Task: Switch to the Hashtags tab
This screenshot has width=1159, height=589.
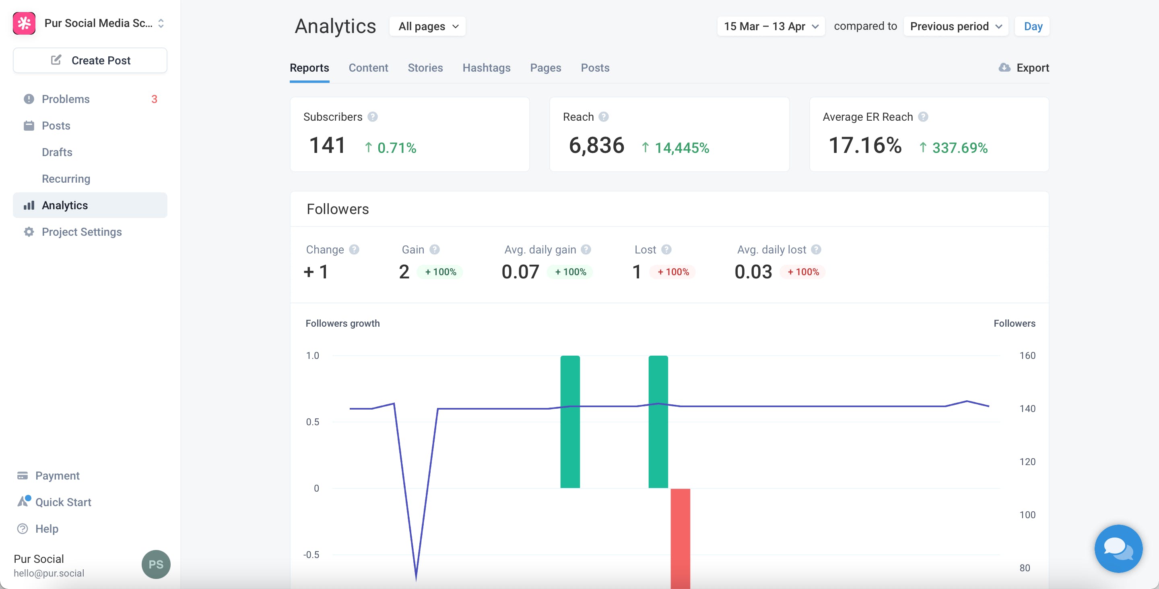Action: coord(487,68)
